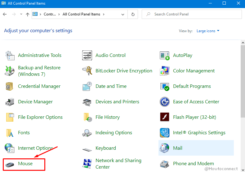The width and height of the screenshot is (245, 172).
Task: Click the Color Management label
Action: (194, 71)
